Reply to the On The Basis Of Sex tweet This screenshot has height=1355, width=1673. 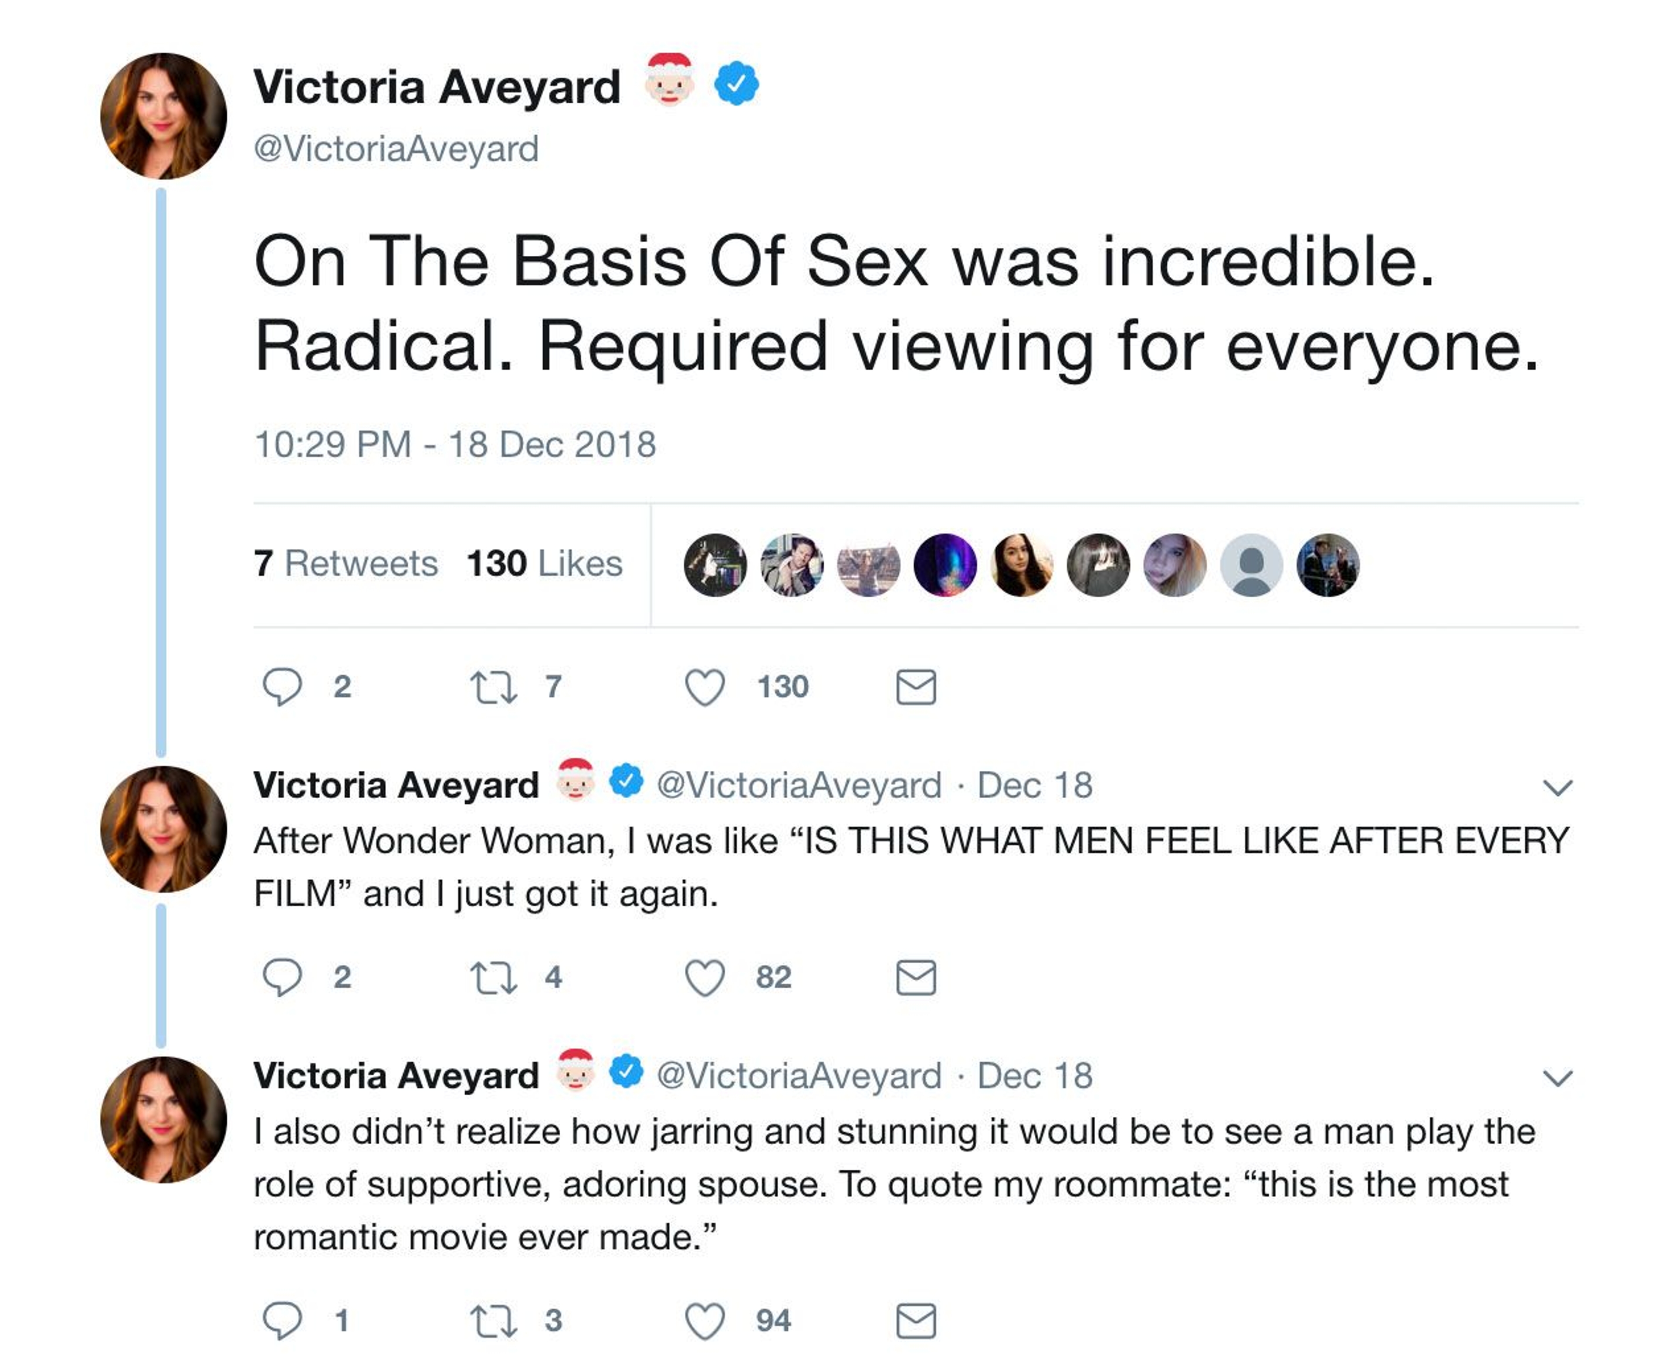(282, 687)
